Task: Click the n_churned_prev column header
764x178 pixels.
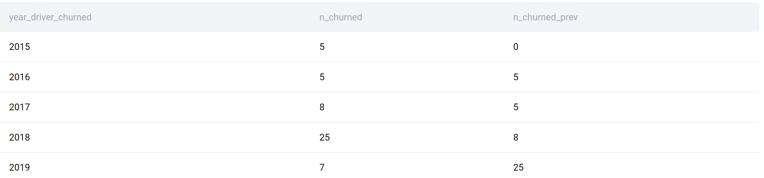Action: (x=545, y=17)
